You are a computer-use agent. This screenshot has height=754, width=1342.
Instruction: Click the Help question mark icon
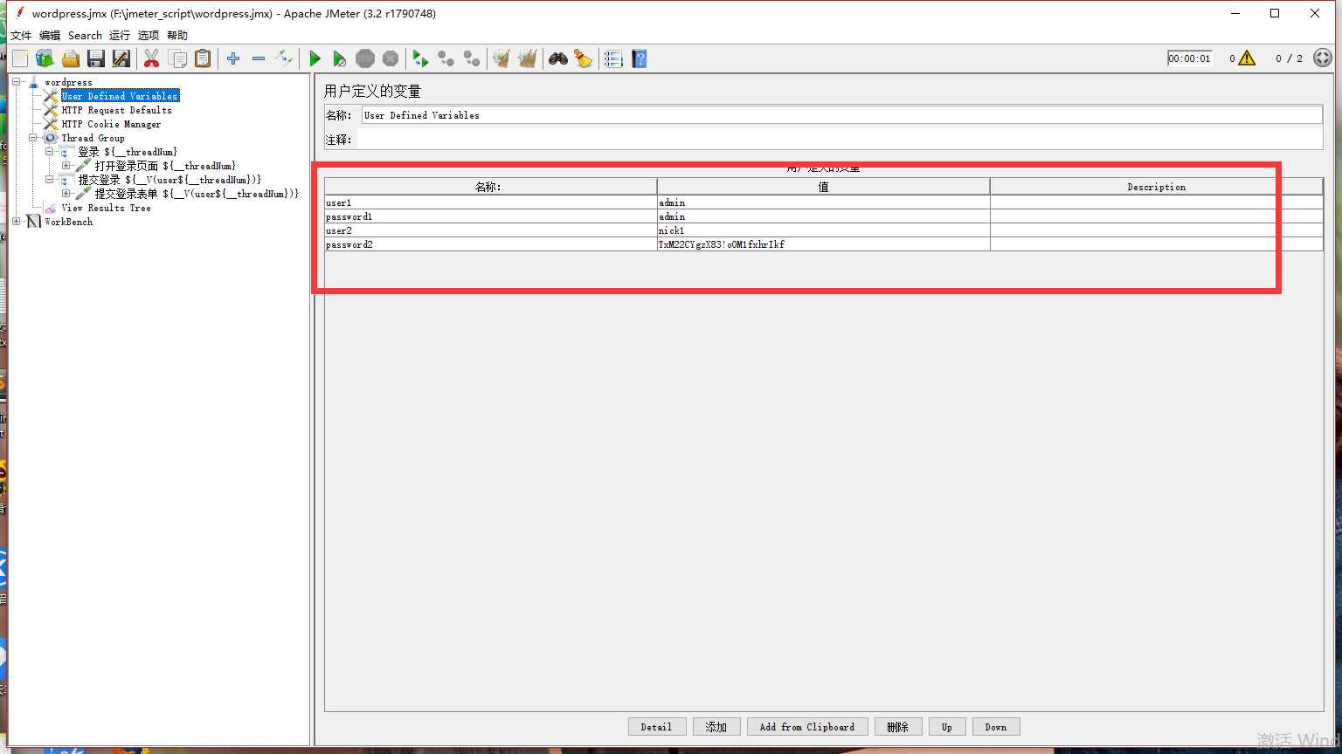pyautogui.click(x=639, y=58)
